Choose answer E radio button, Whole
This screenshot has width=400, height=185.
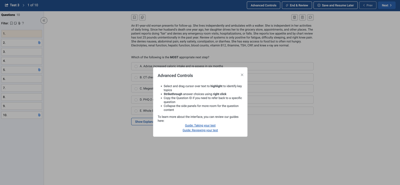pos(136,111)
